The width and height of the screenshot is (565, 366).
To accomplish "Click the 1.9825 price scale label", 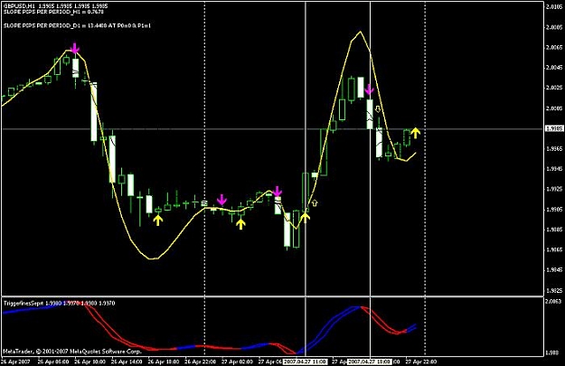I will 554,290.
